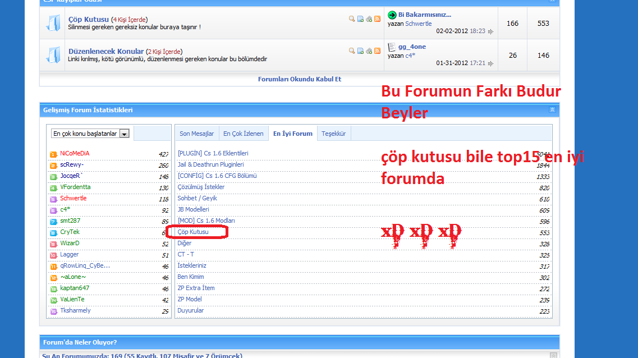The height and width of the screenshot is (358, 638).
Task: Click Forumları Okundu Kabul Et
Action: pos(299,79)
